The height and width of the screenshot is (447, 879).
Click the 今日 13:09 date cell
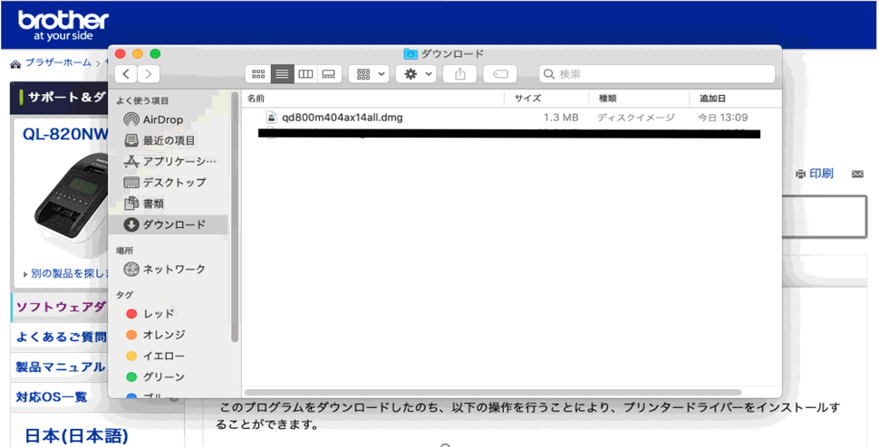point(722,118)
